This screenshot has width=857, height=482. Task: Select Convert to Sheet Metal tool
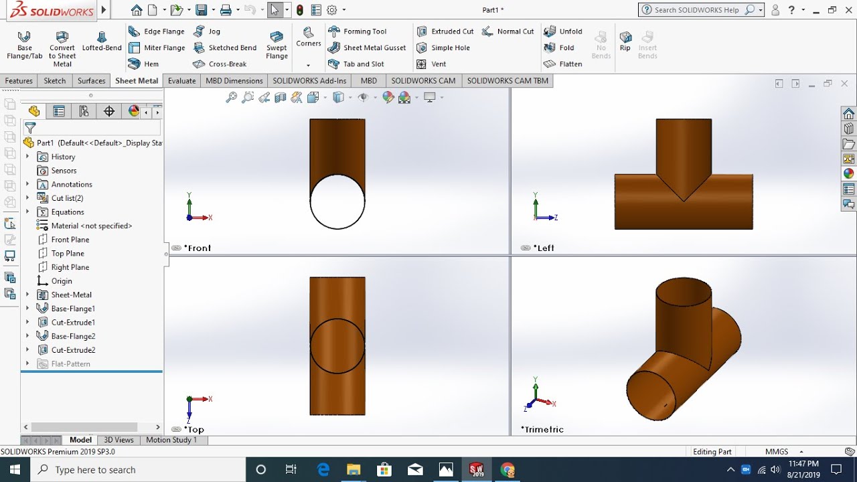(x=62, y=48)
